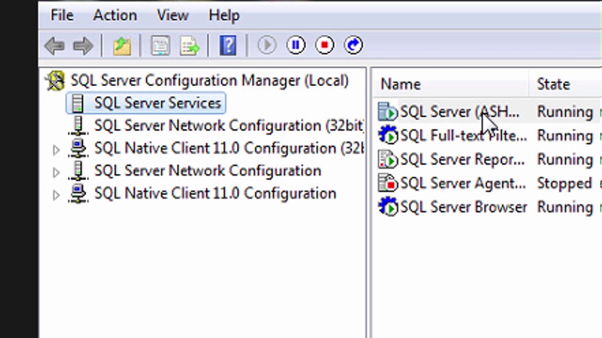Sort services by the State column header
The image size is (602, 338).
pos(553,84)
